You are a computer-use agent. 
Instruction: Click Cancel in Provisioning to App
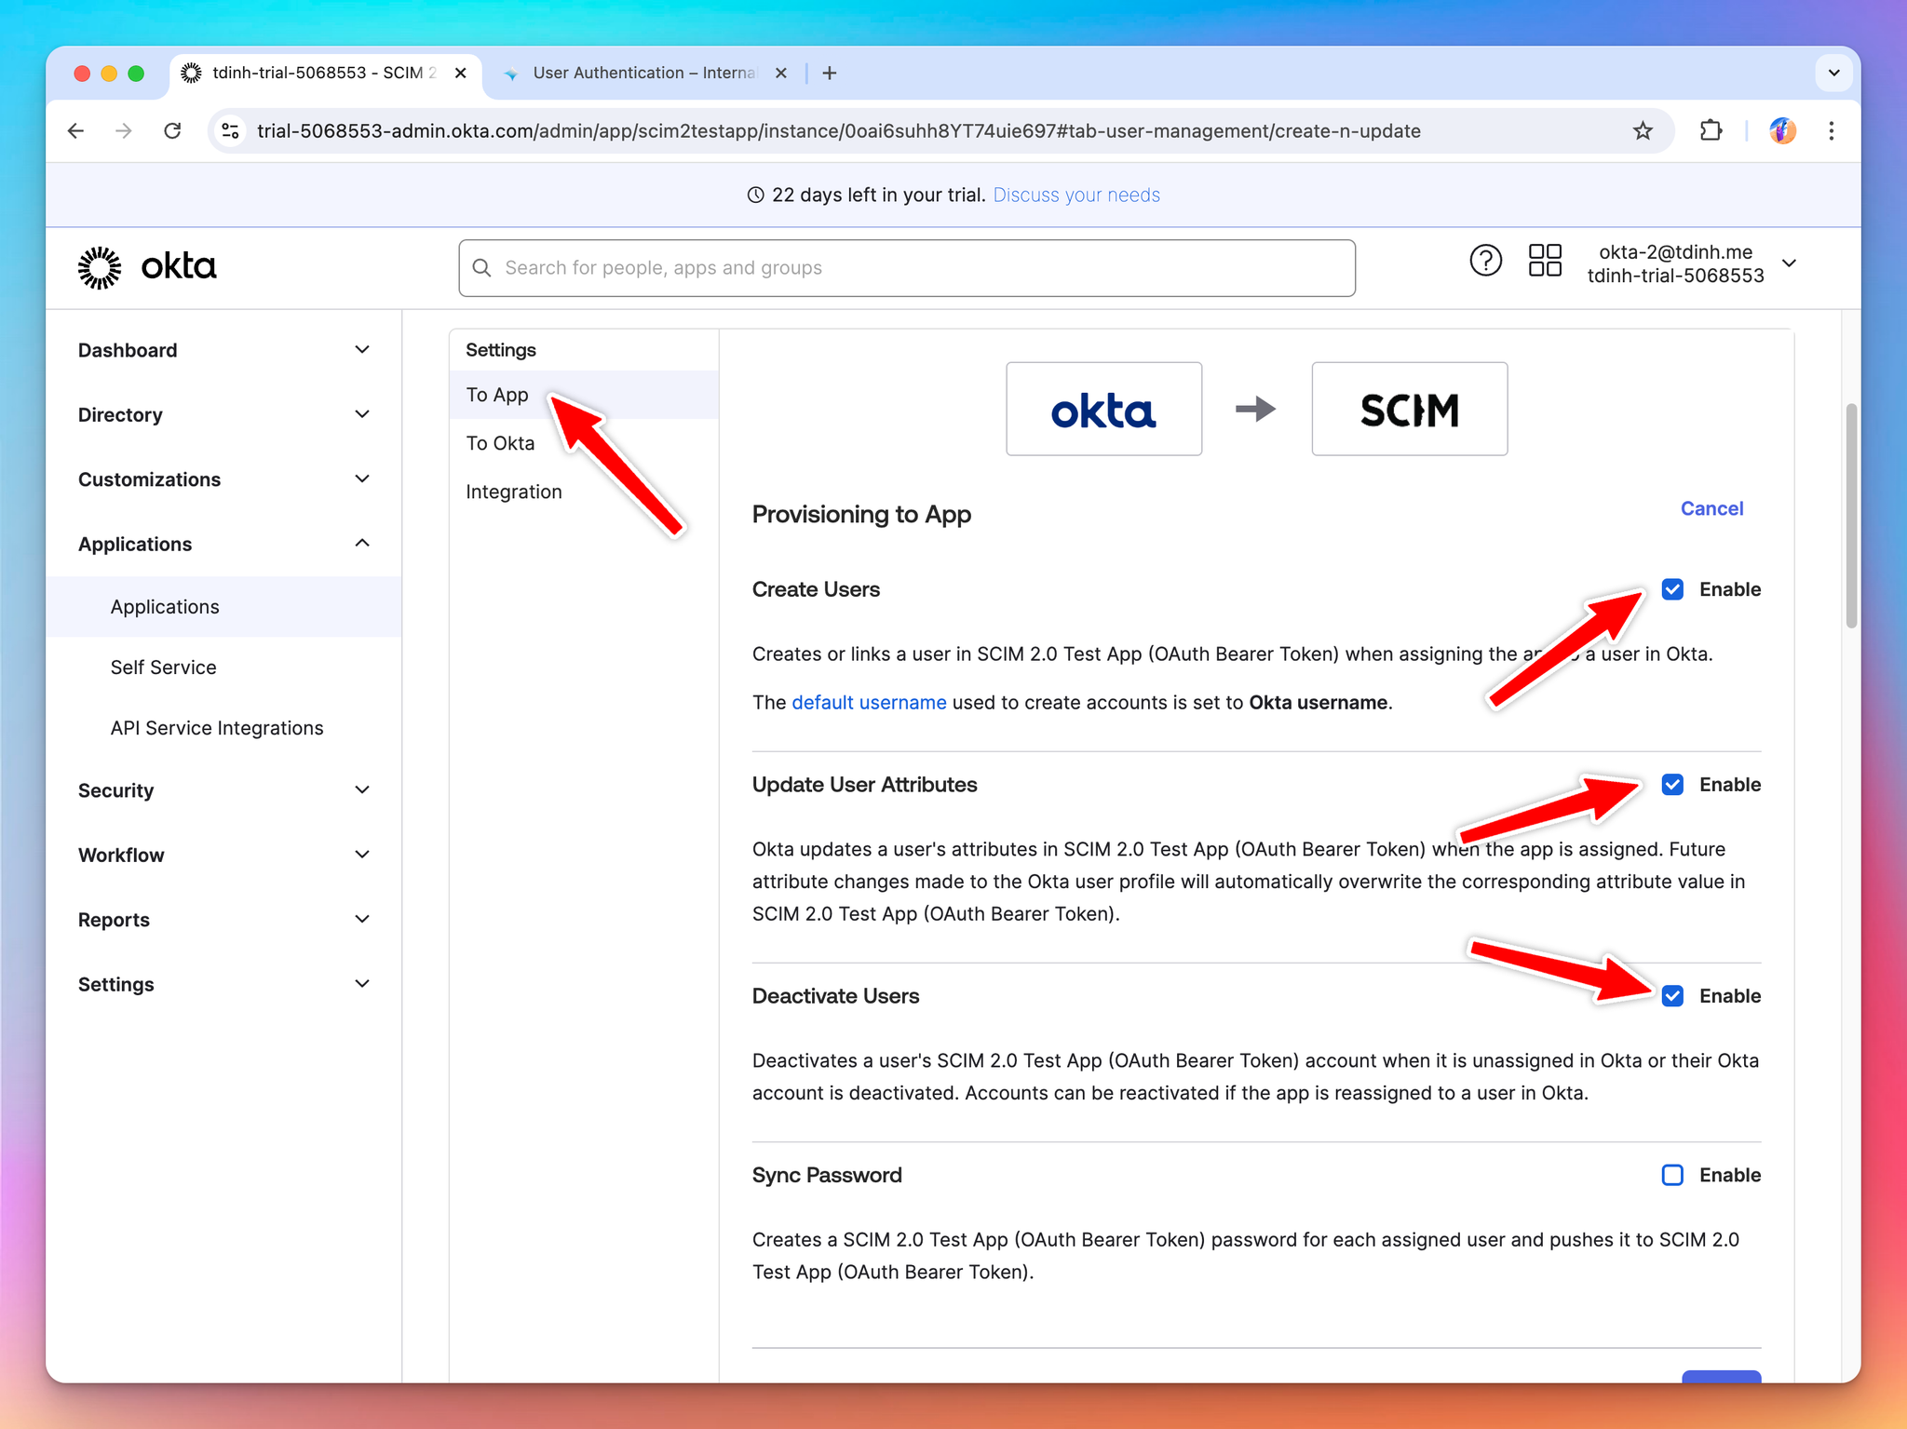coord(1711,508)
